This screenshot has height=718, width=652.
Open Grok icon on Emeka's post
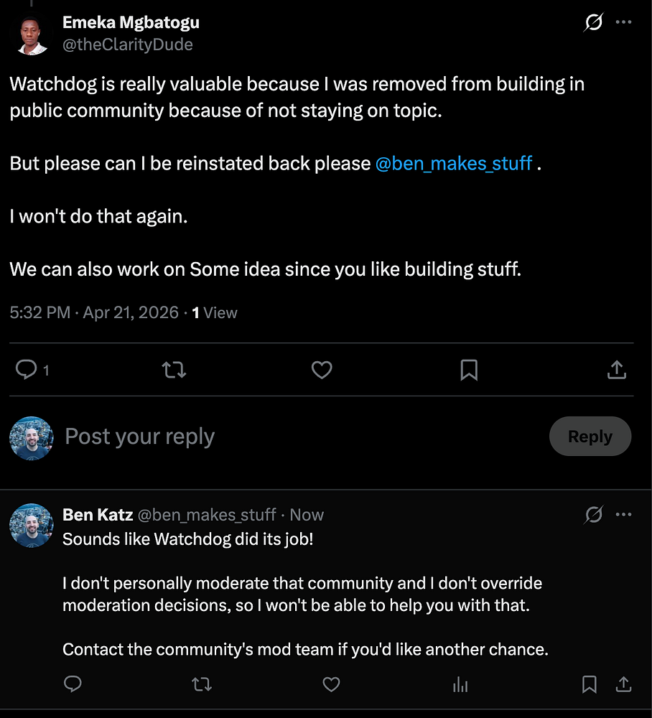[x=593, y=23]
